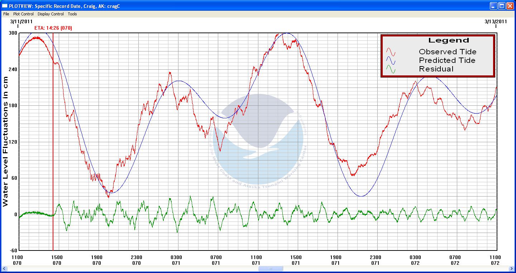
Task: Minimize the PLOTVIEW window
Action: 494,6
